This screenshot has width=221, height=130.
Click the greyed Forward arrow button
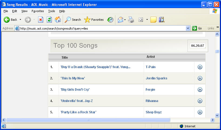(x=28, y=20)
